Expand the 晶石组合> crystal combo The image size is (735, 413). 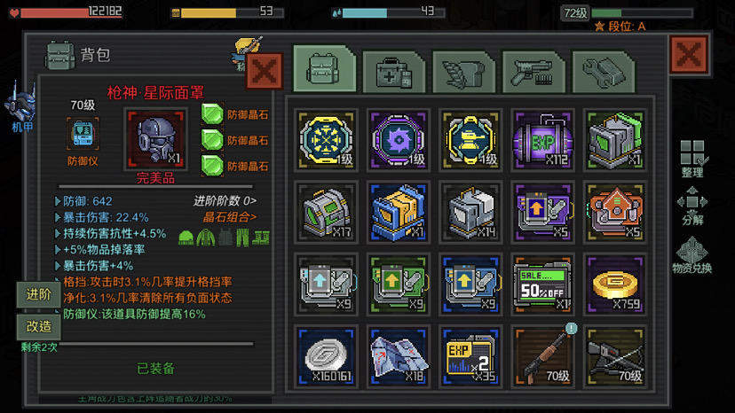230,217
